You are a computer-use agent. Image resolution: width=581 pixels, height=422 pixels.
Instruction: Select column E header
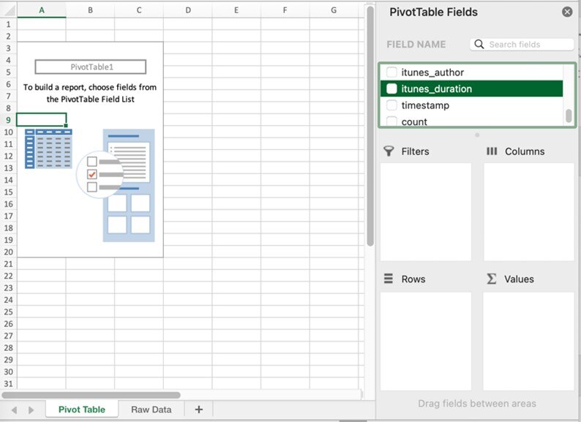click(x=236, y=10)
